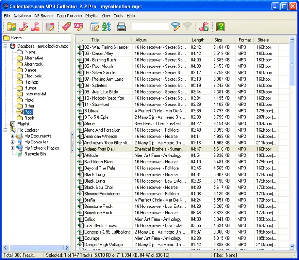The width and height of the screenshot is (299, 260).
Task: Click the printer icon in toolbar
Action: [x=121, y=26]
